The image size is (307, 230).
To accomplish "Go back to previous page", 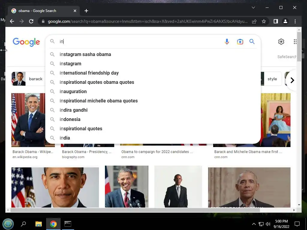I will [12, 21].
